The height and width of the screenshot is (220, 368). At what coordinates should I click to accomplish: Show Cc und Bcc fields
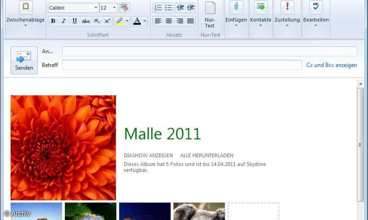click(x=332, y=65)
